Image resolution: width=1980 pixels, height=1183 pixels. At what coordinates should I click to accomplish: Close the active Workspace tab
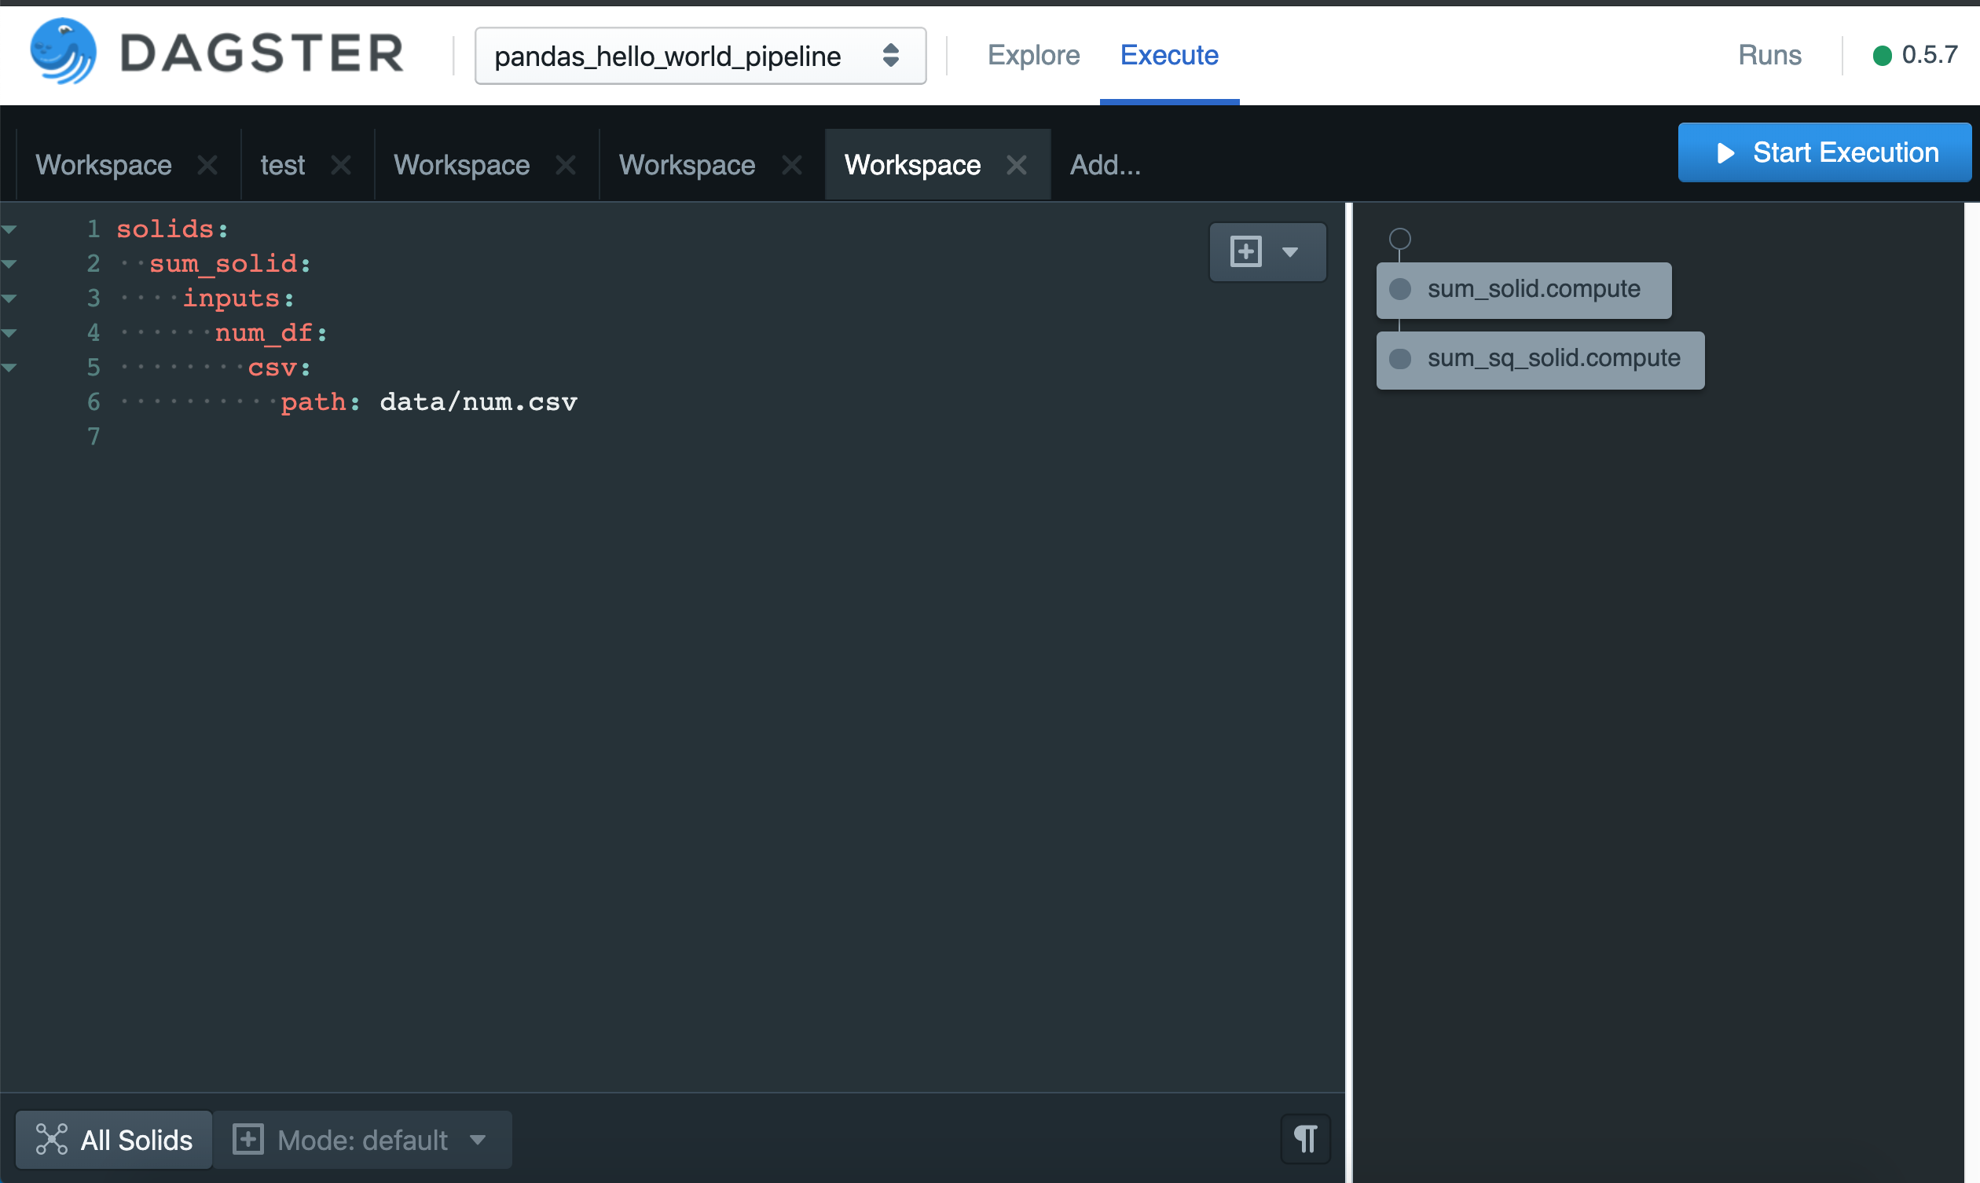(x=1016, y=165)
